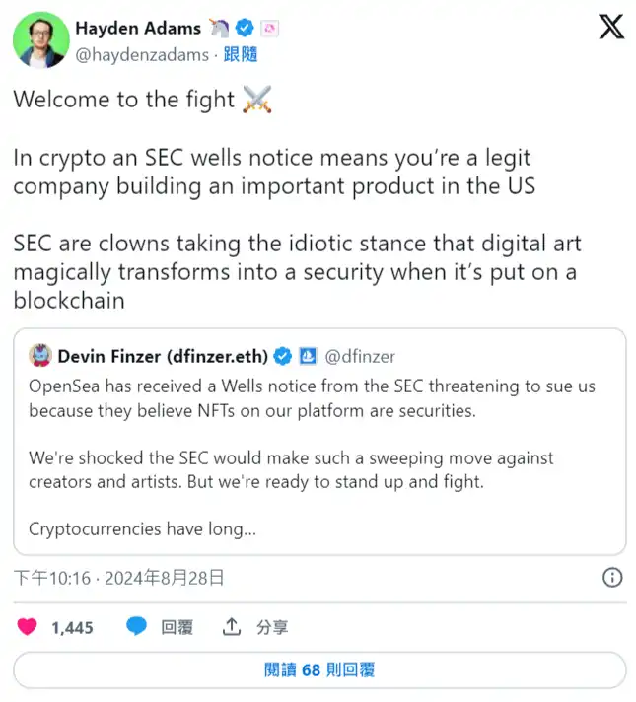Open the @haydenzadams handle link
This screenshot has width=636, height=702.
142,55
